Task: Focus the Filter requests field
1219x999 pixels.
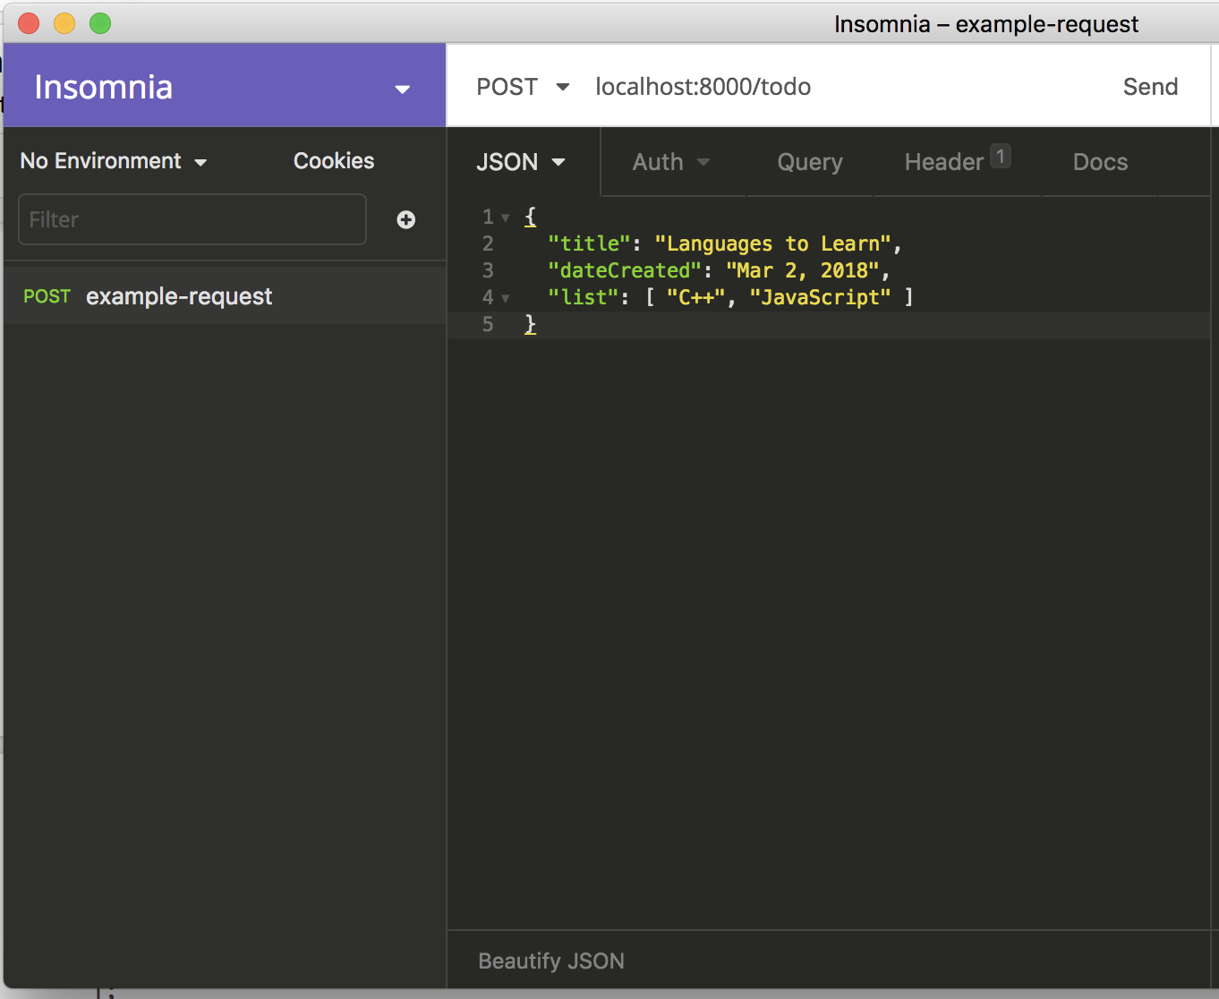Action: coord(192,219)
